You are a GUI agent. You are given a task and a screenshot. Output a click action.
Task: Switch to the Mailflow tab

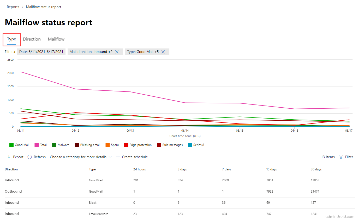pos(56,39)
